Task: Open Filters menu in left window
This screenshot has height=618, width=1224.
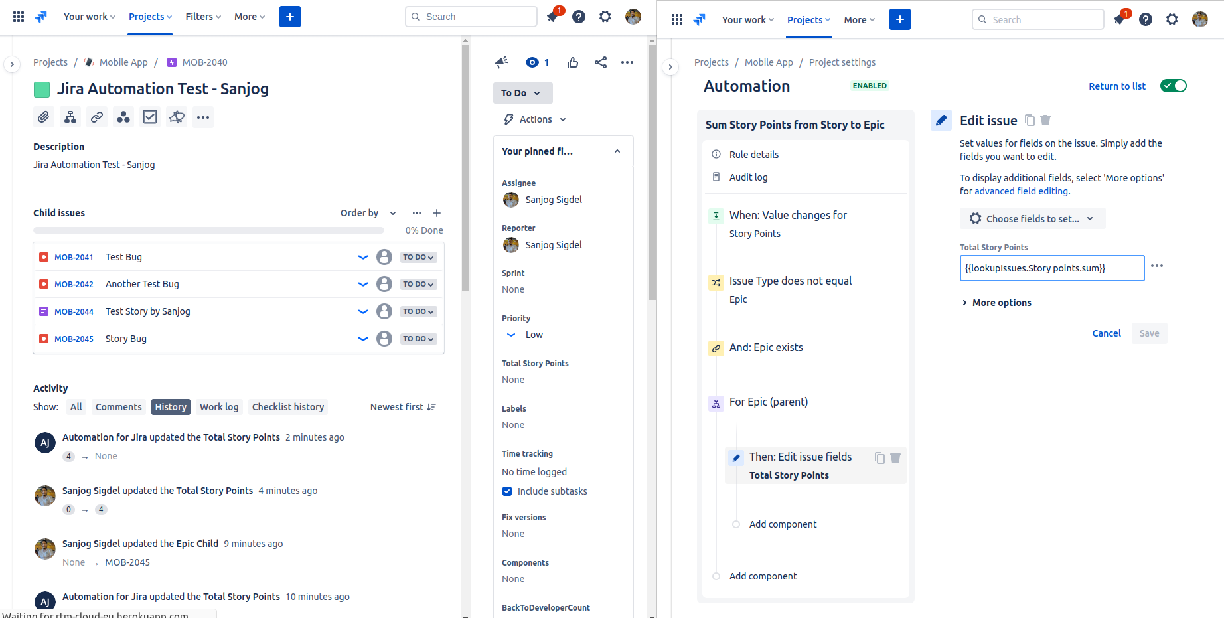Action: (203, 17)
